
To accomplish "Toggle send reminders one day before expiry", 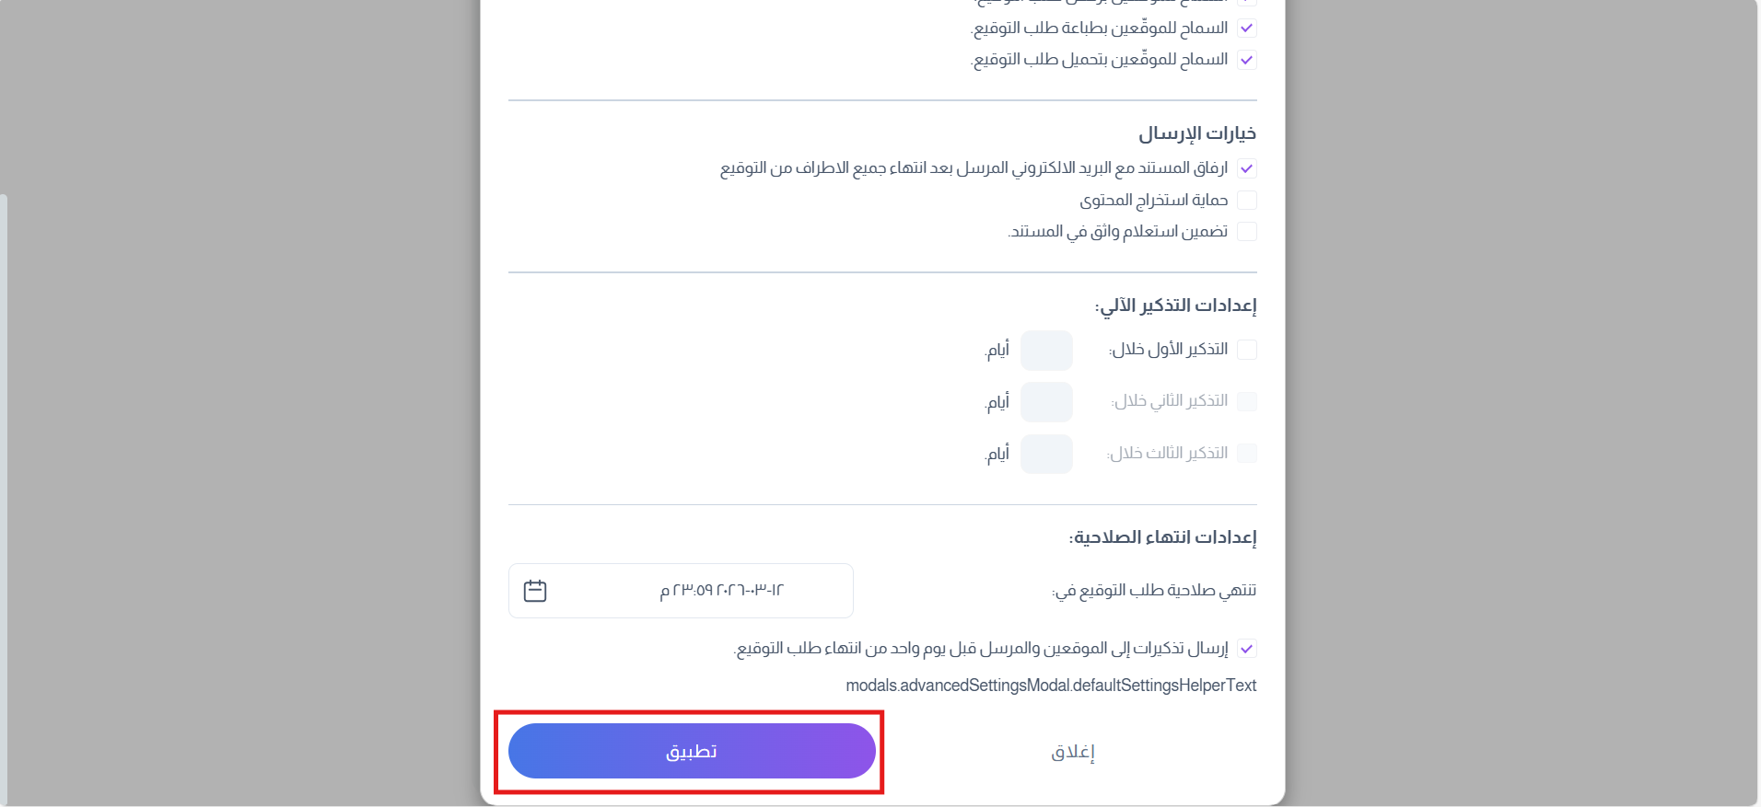I will [x=1247, y=649].
